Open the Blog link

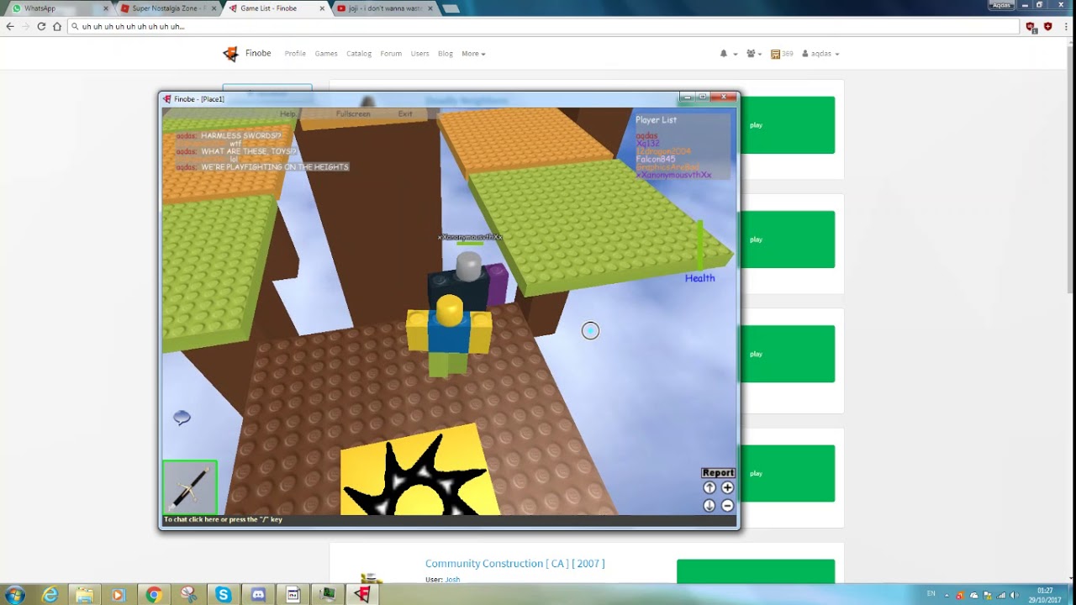[x=446, y=54]
